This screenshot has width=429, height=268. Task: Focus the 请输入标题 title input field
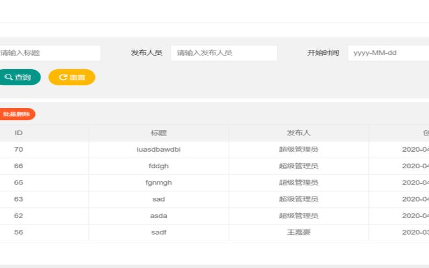(x=49, y=53)
